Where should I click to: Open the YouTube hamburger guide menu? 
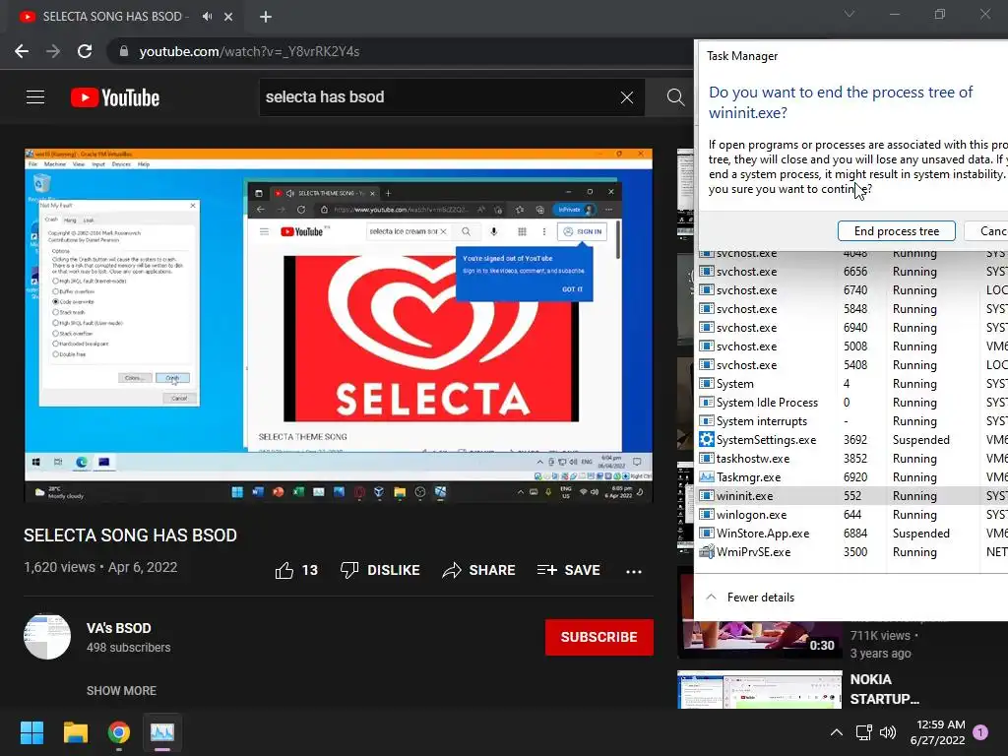point(35,97)
